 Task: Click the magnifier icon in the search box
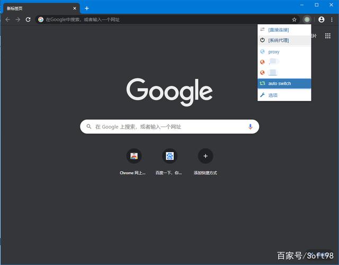pyautogui.click(x=88, y=126)
